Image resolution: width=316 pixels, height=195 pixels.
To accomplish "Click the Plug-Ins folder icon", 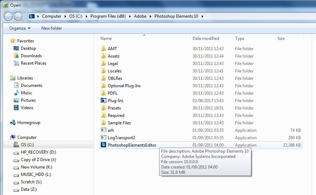I will click(103, 100).
